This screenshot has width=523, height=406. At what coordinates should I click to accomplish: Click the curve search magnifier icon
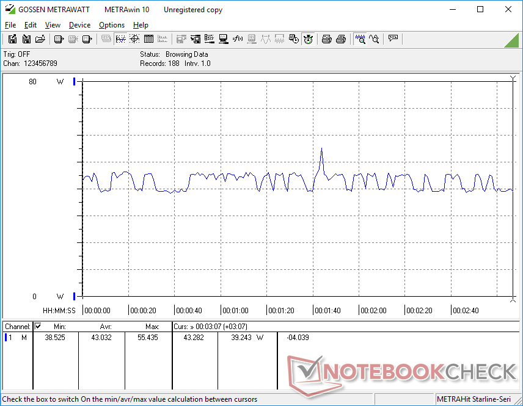(374, 39)
